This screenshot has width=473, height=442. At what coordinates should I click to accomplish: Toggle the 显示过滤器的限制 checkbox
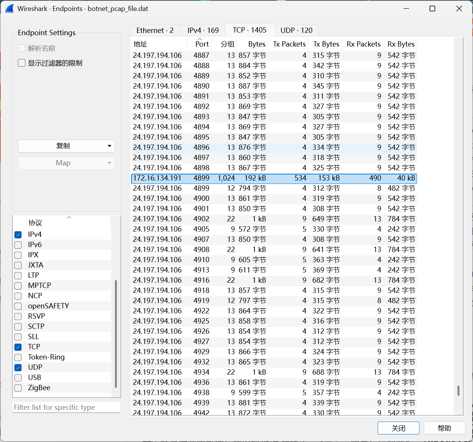[22, 63]
